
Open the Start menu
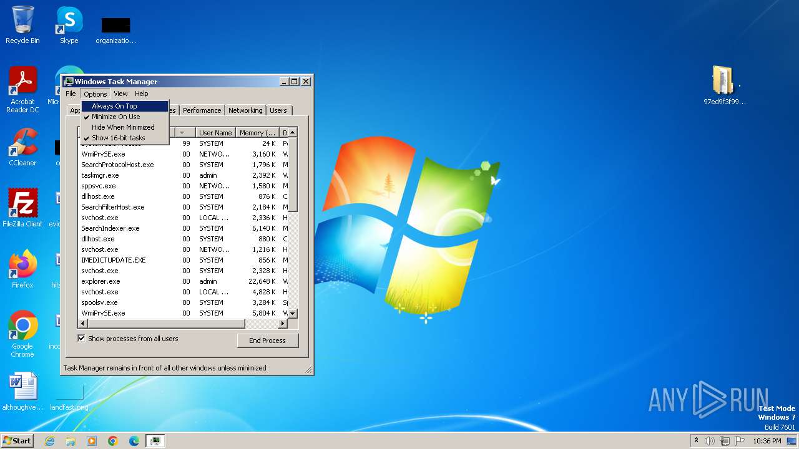pyautogui.click(x=17, y=441)
